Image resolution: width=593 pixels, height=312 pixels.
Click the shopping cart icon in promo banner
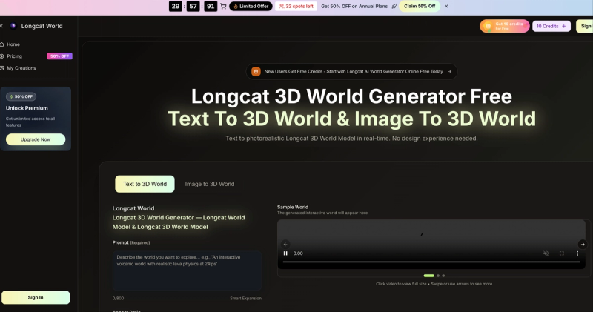click(x=223, y=7)
